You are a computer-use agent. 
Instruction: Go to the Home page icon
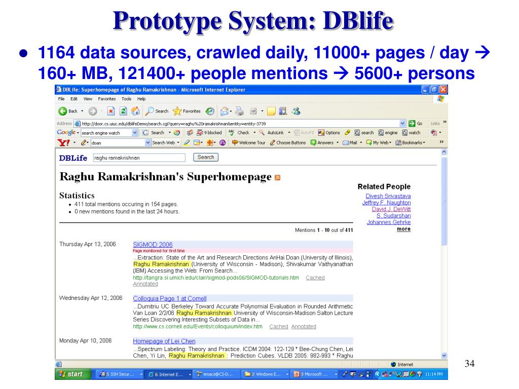135,111
